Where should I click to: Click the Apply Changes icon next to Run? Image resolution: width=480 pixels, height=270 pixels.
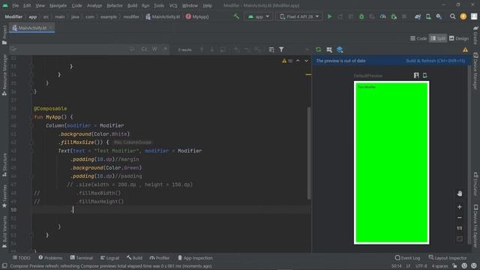point(340,16)
